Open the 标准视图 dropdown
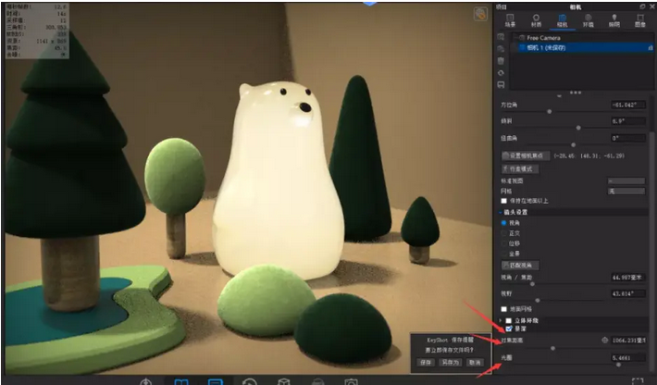The height and width of the screenshot is (385, 657). coord(626,180)
